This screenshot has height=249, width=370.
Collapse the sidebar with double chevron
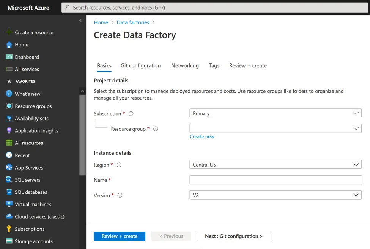(x=81, y=21)
